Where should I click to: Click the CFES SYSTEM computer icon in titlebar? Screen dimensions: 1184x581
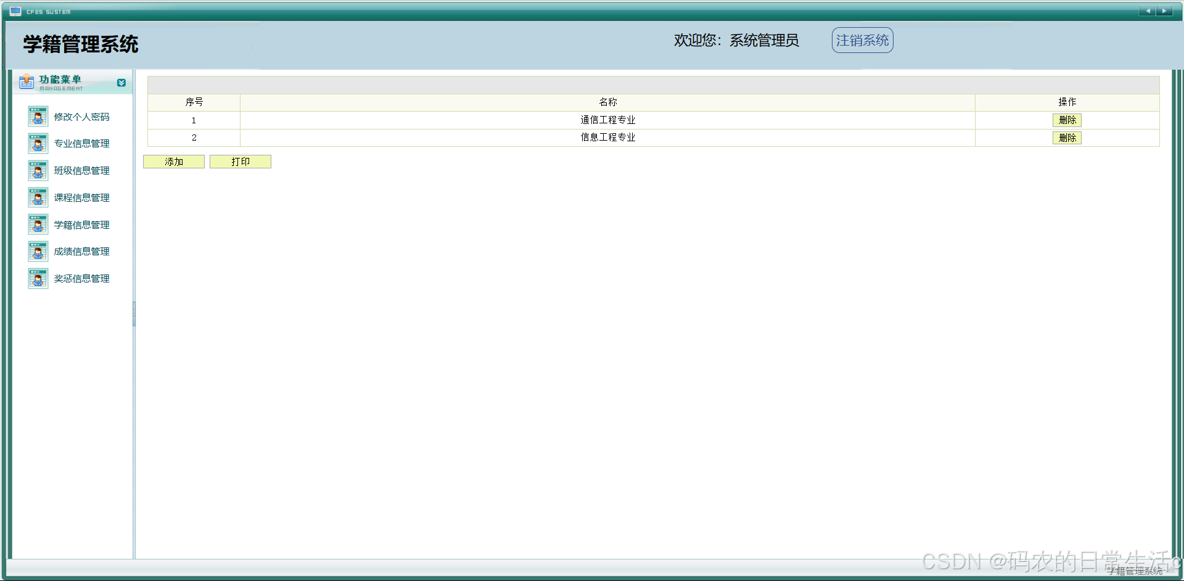[15, 10]
